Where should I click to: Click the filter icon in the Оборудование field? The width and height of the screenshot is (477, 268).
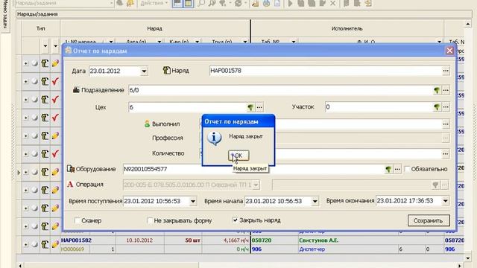point(388,169)
